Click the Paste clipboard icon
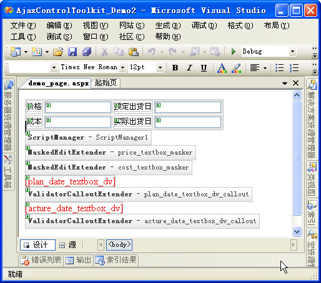This screenshot has height=283, width=321. click(x=134, y=52)
